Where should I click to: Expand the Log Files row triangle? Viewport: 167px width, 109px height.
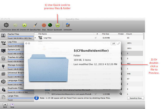pos(35,38)
